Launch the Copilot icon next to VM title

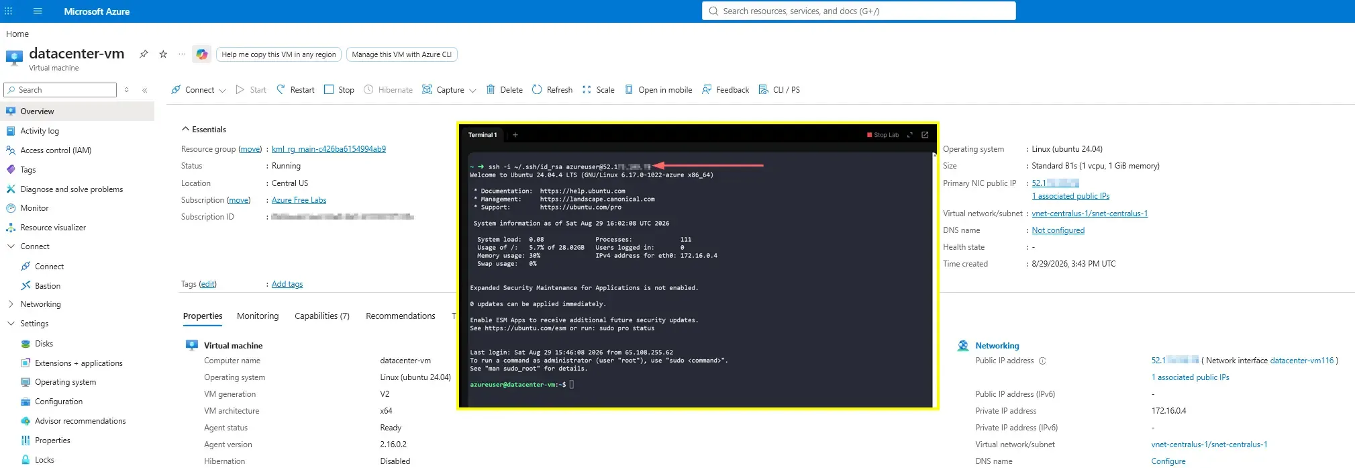point(202,54)
